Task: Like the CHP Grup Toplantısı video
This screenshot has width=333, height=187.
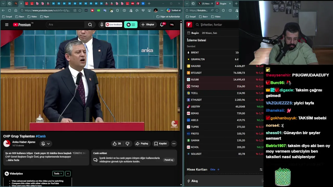Action: [x=117, y=144]
